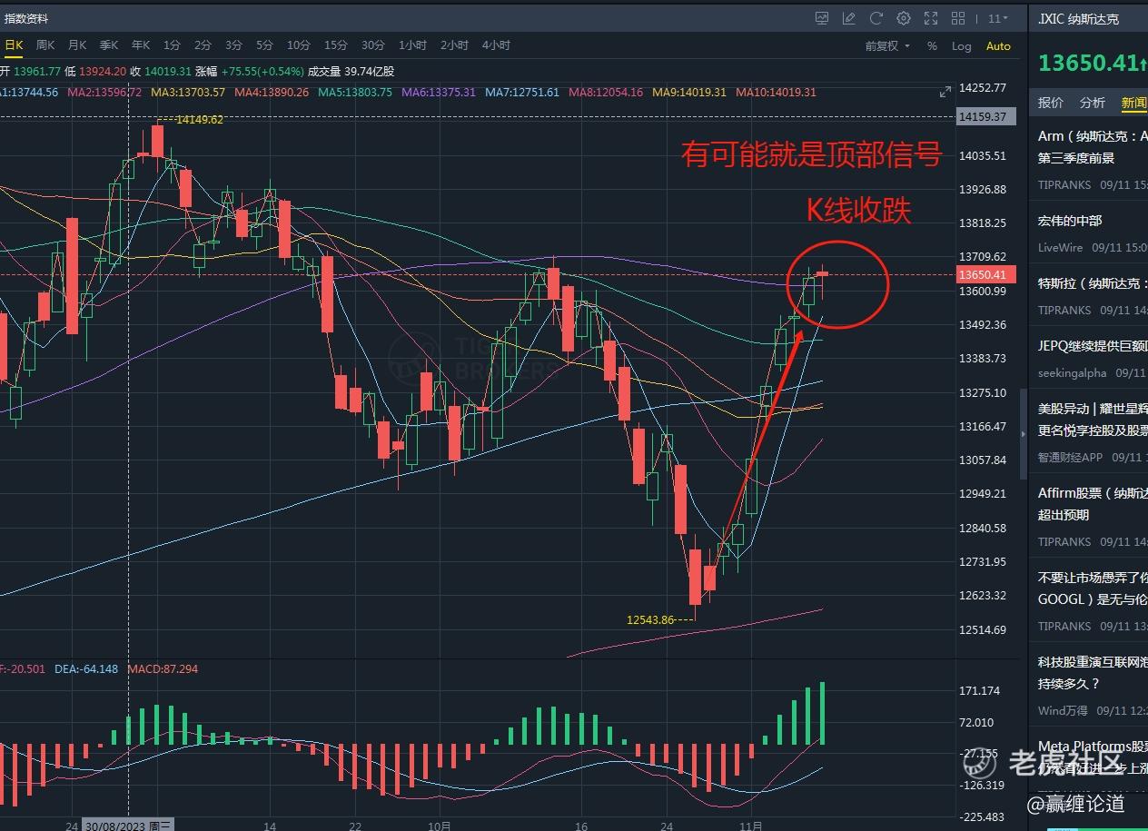
Task: Click the MA4:13890.26 indicator label
Action: coord(272,93)
